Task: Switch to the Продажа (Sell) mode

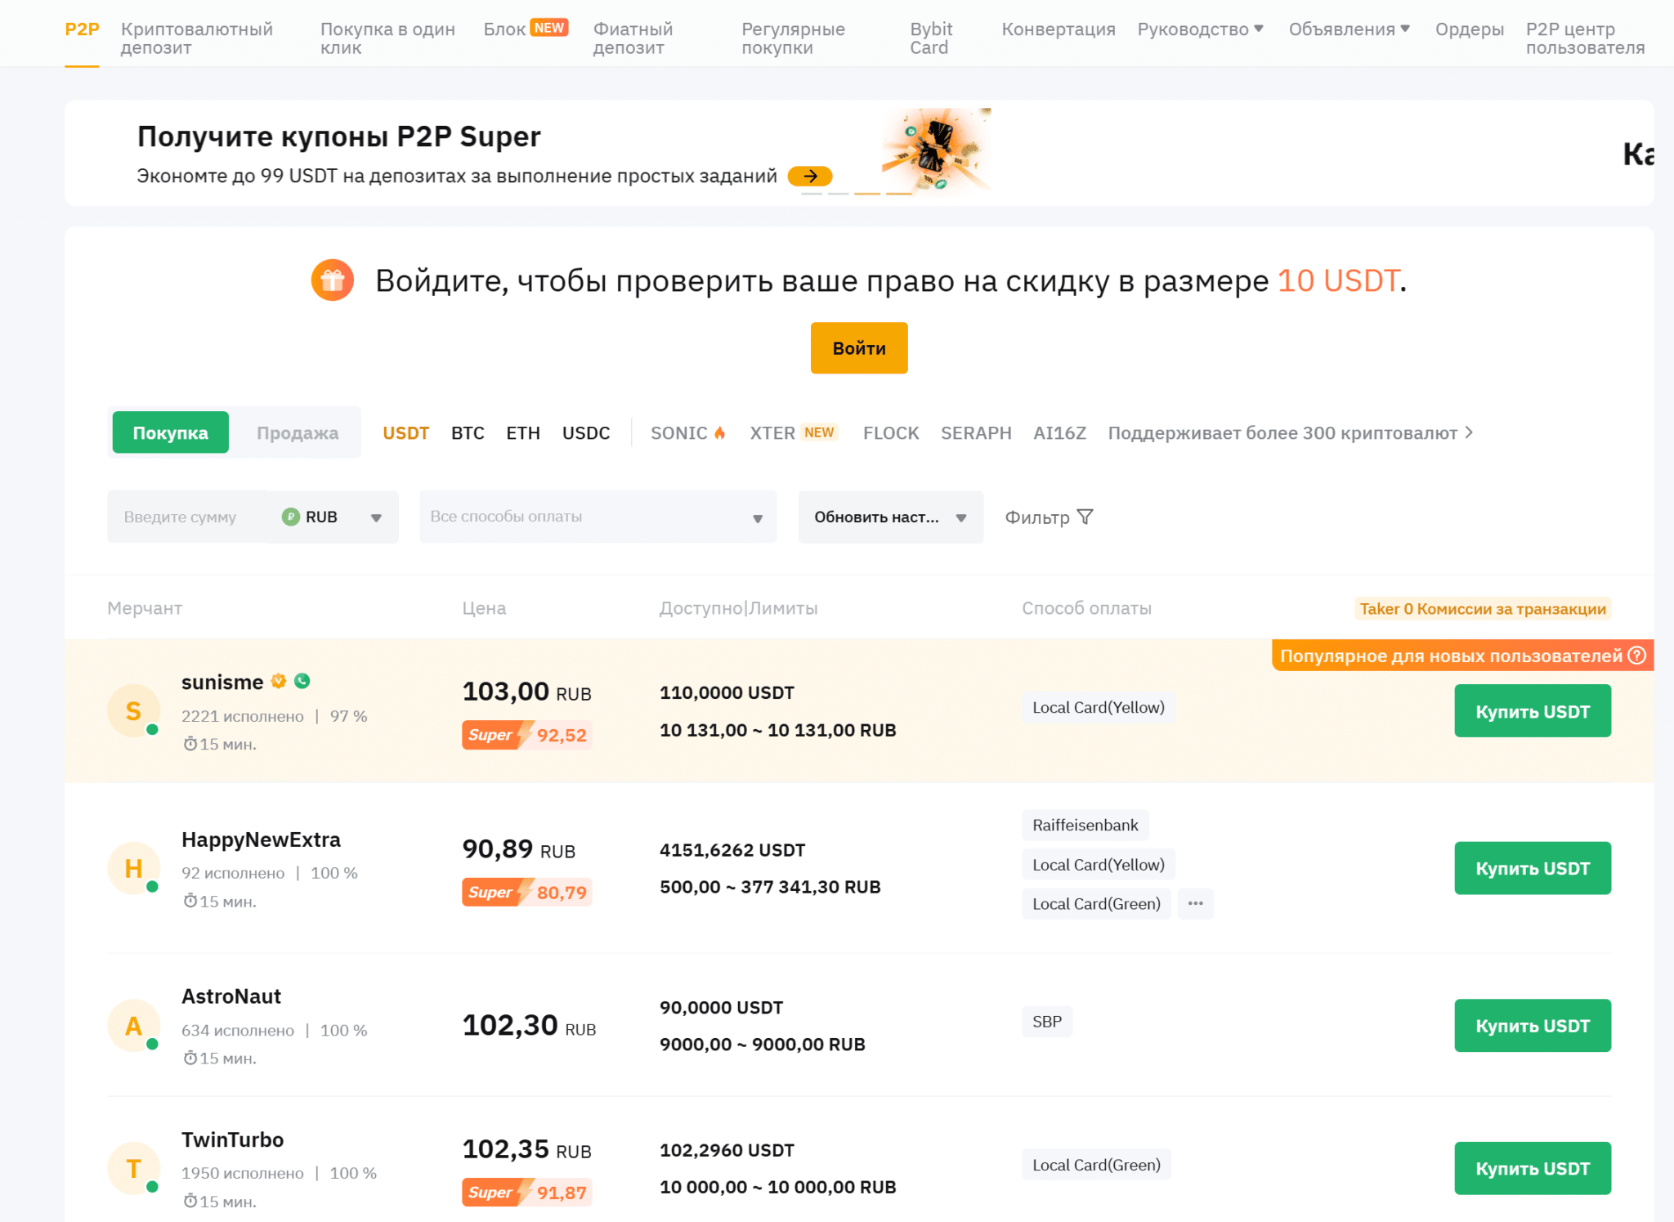Action: [x=297, y=432]
